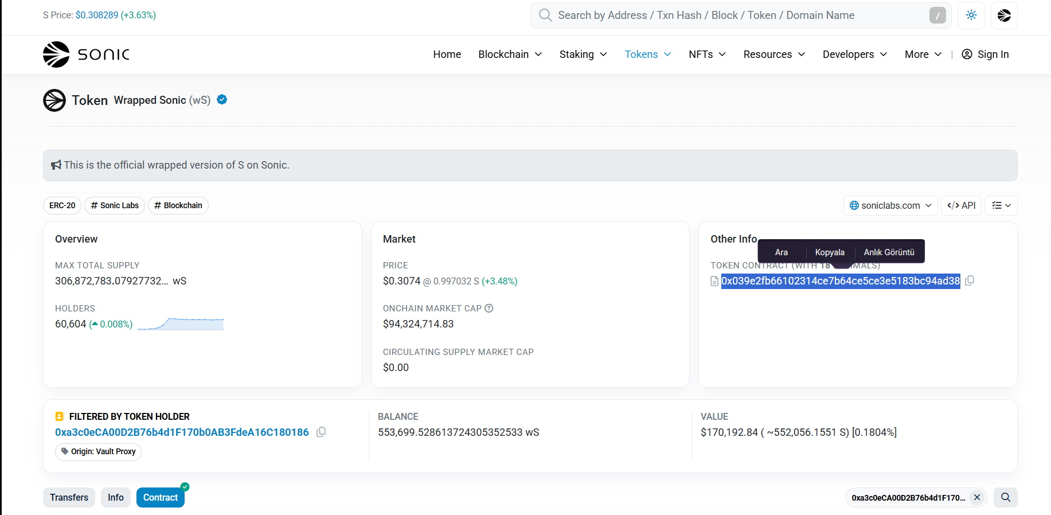Open the Resources dropdown
Image resolution: width=1051 pixels, height=515 pixels.
tap(774, 54)
